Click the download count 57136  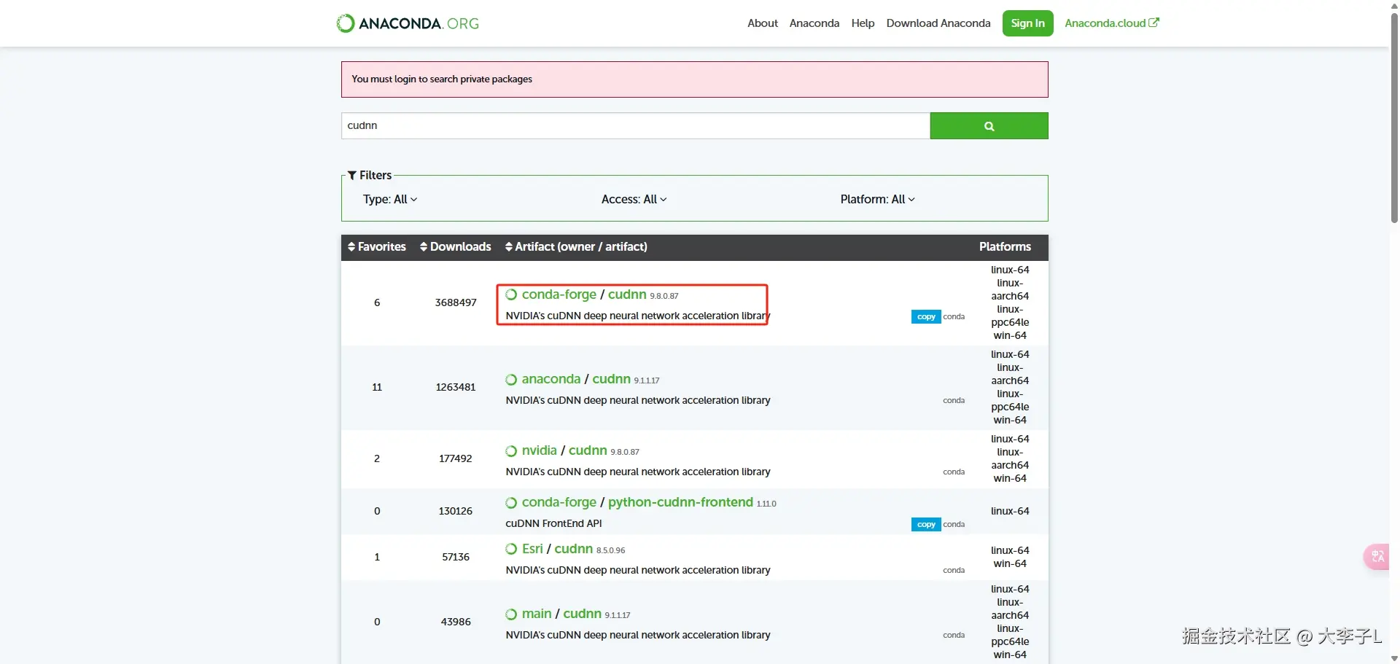(456, 557)
